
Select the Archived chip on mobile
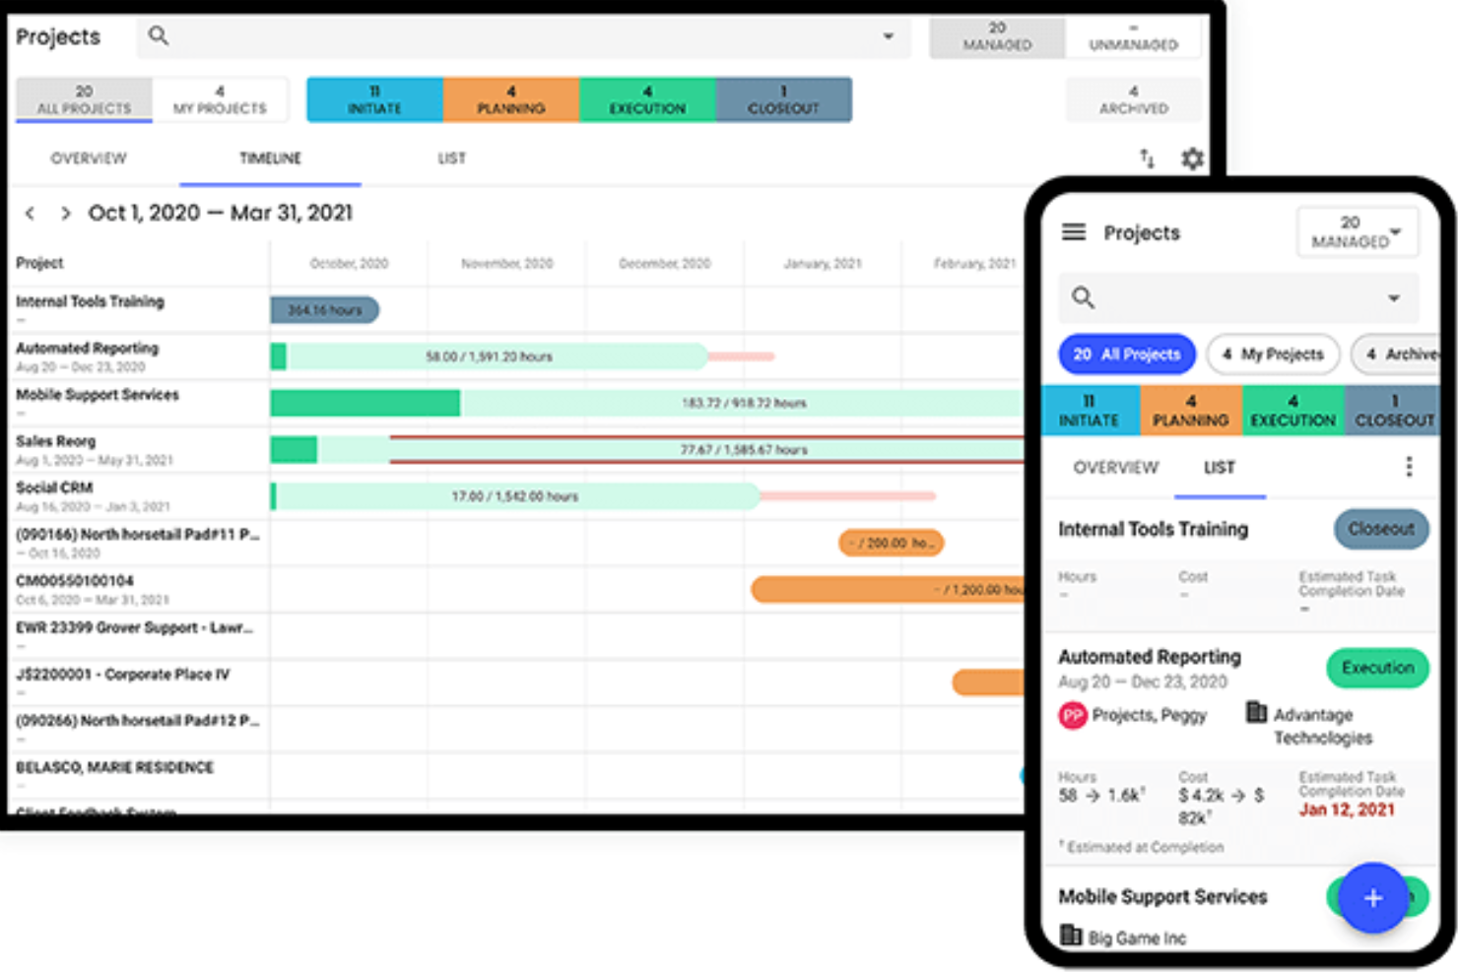[x=1396, y=355]
